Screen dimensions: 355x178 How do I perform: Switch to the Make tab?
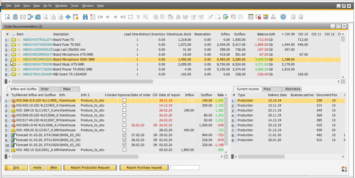point(67,89)
